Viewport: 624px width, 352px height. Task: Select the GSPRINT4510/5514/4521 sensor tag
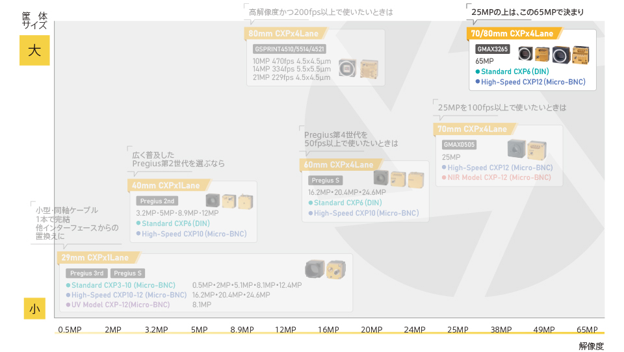coord(289,49)
